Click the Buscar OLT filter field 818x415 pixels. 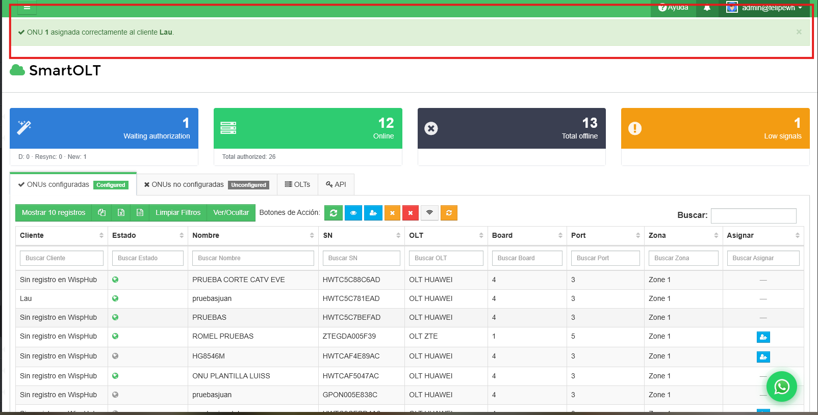(446, 258)
